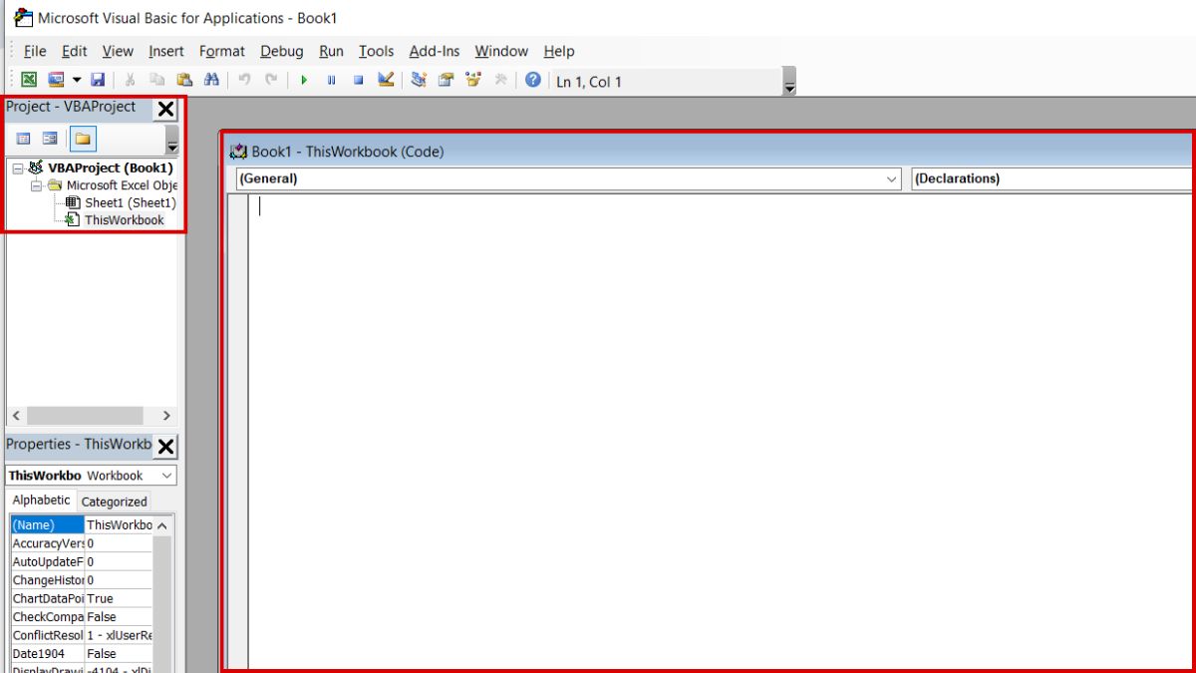Image resolution: width=1196 pixels, height=673 pixels.
Task: Click the View Code icon in the Project pane
Action: pos(24,139)
